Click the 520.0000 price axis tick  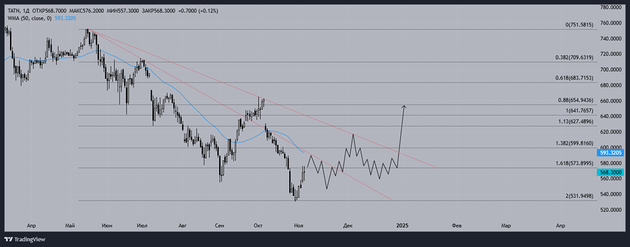pos(611,210)
